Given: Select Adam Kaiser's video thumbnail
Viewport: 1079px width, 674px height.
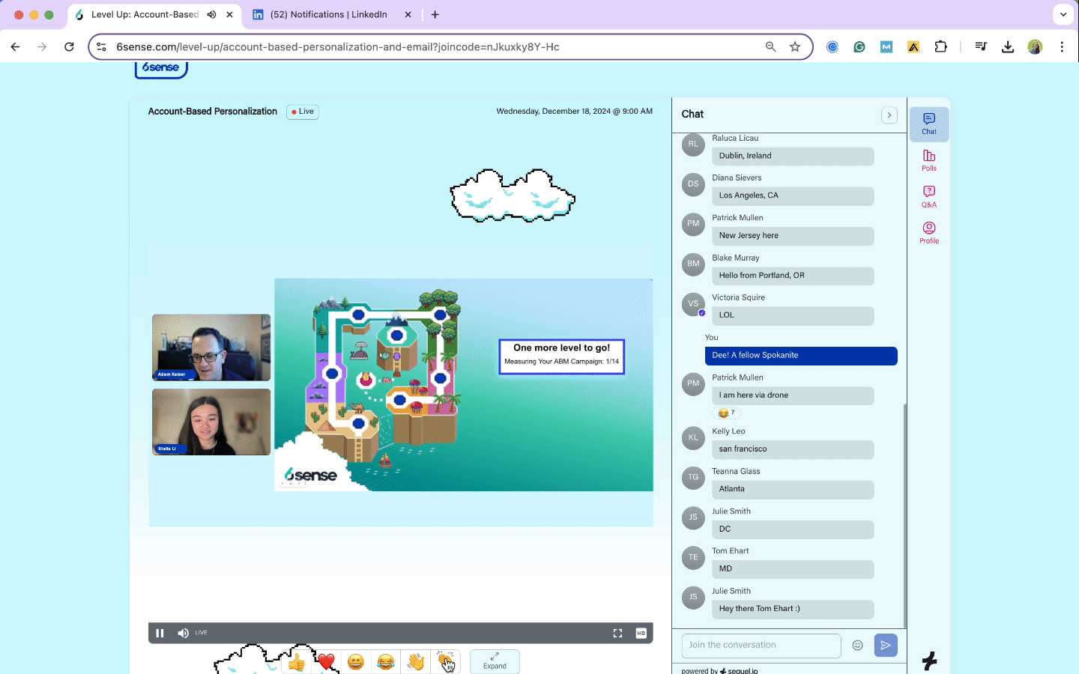Looking at the screenshot, I should tap(211, 347).
